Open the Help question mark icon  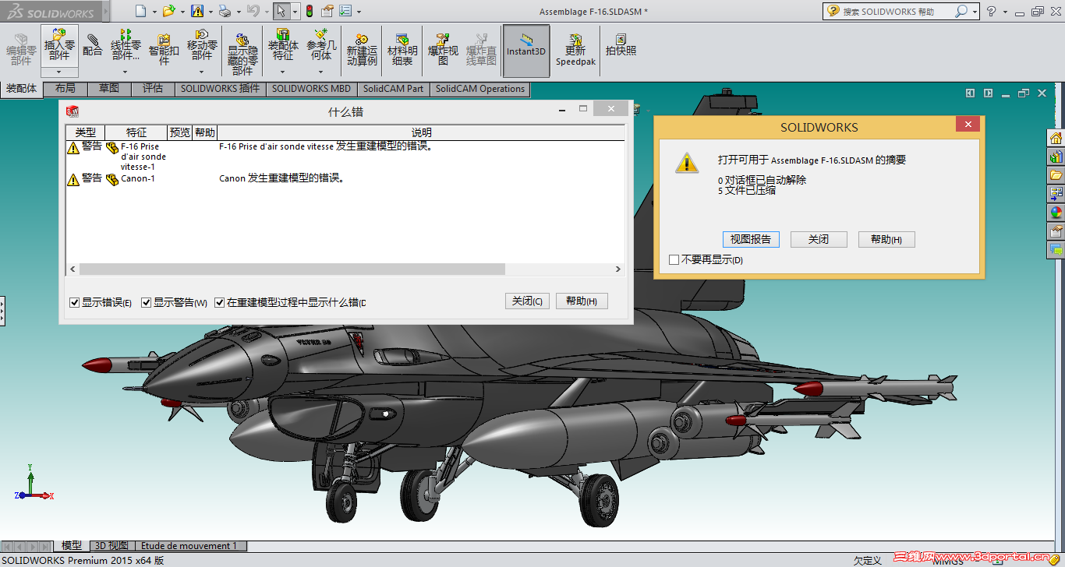coord(991,11)
